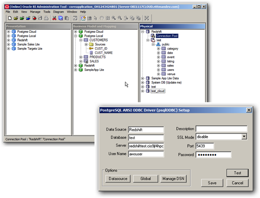Click the Datasource options button
260x198 pixels.
118,179
